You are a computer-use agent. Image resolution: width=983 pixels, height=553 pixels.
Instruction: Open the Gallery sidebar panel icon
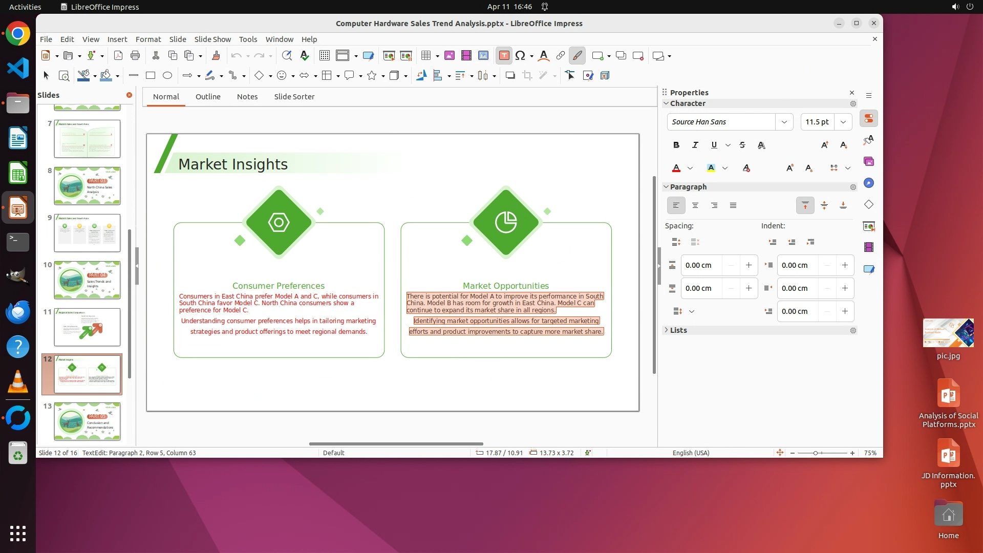869,162
